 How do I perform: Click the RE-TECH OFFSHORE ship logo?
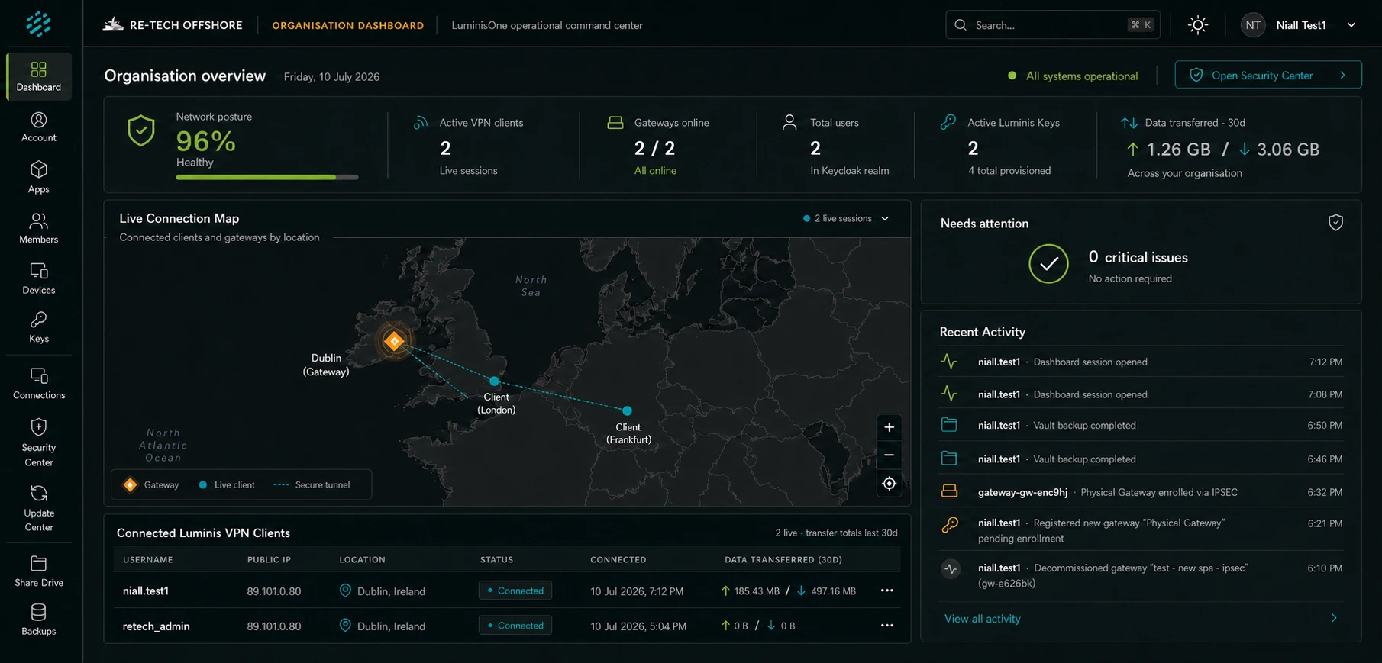113,24
